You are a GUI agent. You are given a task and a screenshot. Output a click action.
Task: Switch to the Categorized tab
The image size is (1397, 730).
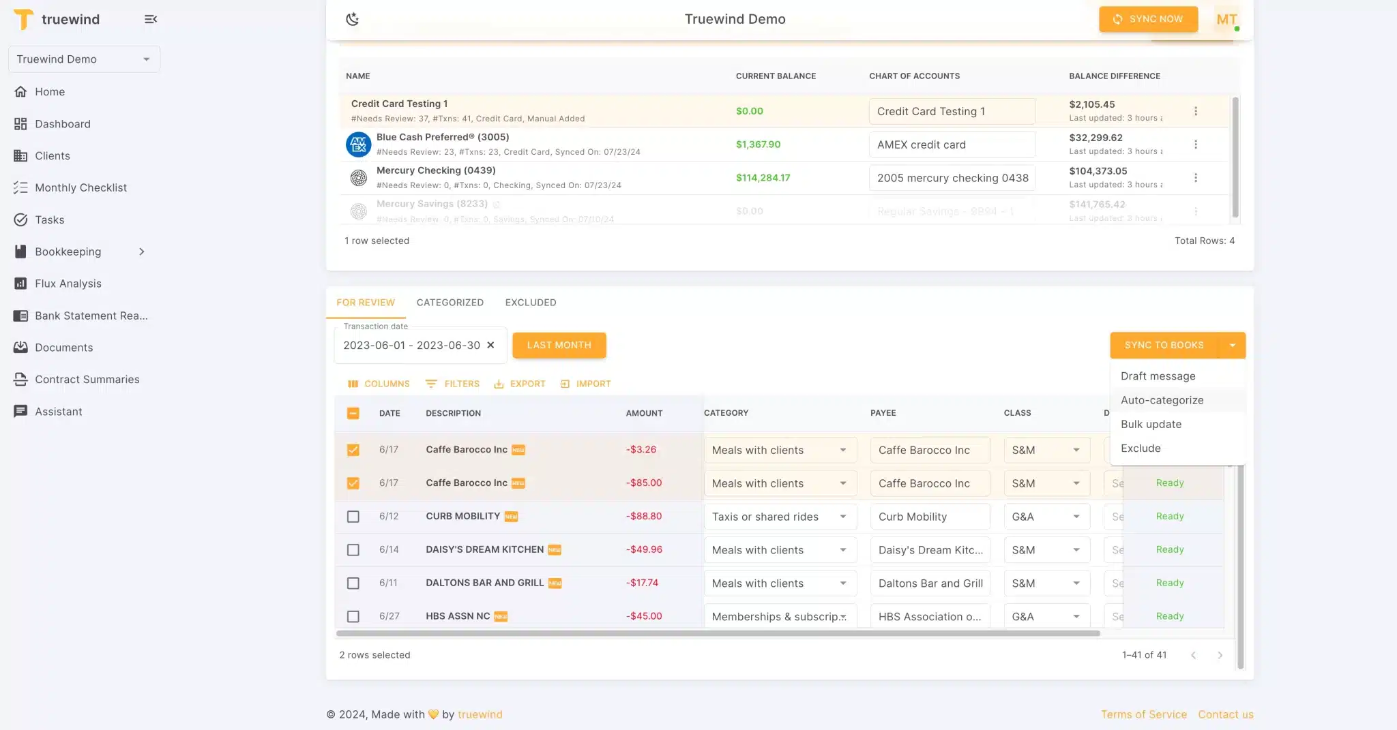pos(450,303)
